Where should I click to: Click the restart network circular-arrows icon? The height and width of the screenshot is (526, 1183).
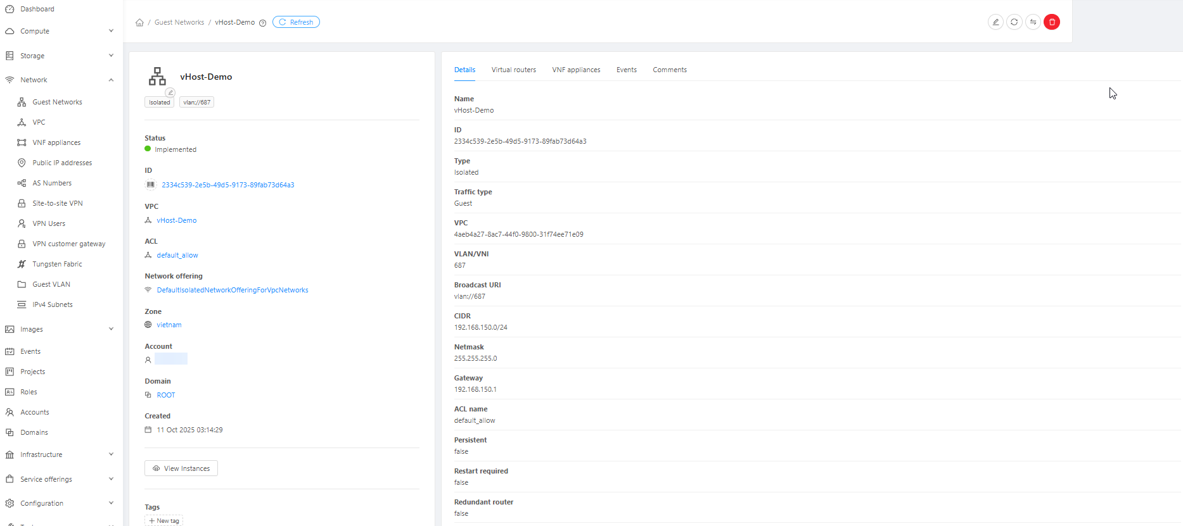point(1014,22)
